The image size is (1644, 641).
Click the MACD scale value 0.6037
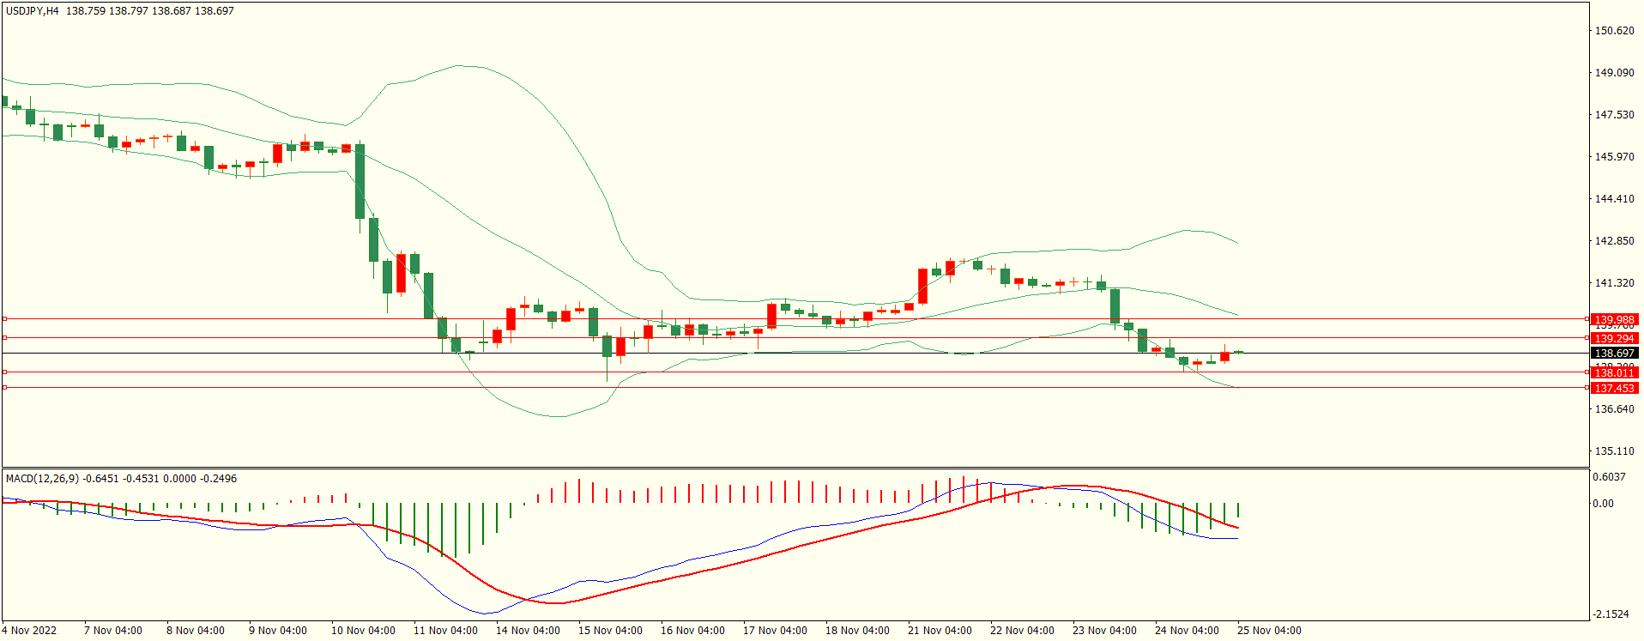pos(1609,477)
